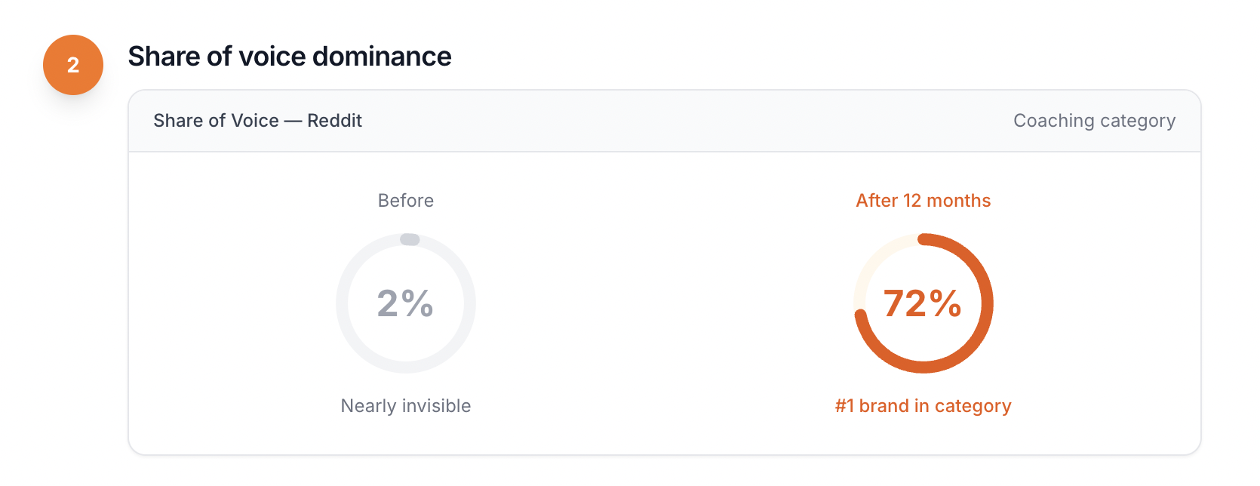Image resolution: width=1260 pixels, height=486 pixels.
Task: Click the orange step 2 badge
Action: click(73, 65)
